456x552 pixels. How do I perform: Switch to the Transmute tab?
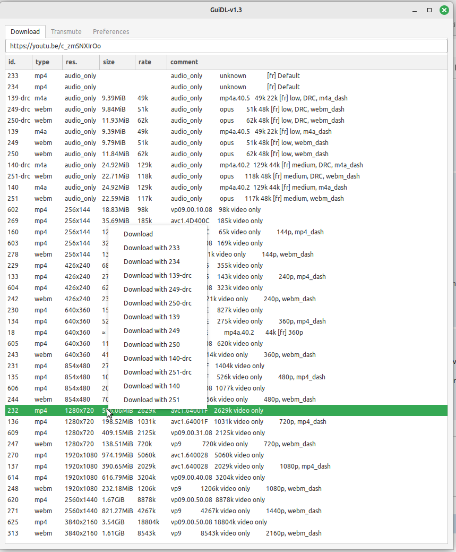tap(66, 31)
